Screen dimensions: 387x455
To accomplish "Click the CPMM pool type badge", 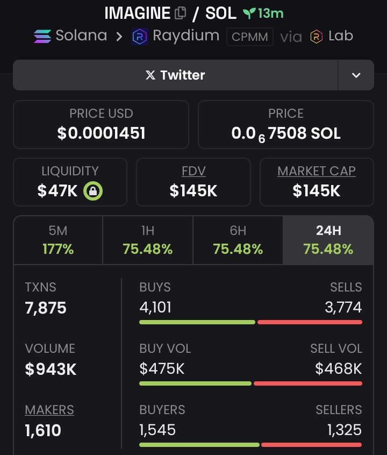I will tap(250, 37).
